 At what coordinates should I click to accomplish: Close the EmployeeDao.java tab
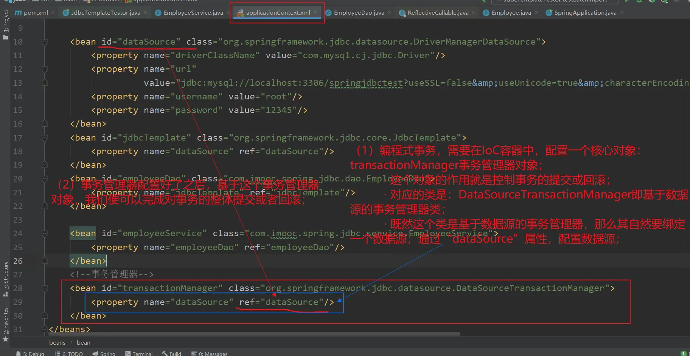[x=389, y=13]
